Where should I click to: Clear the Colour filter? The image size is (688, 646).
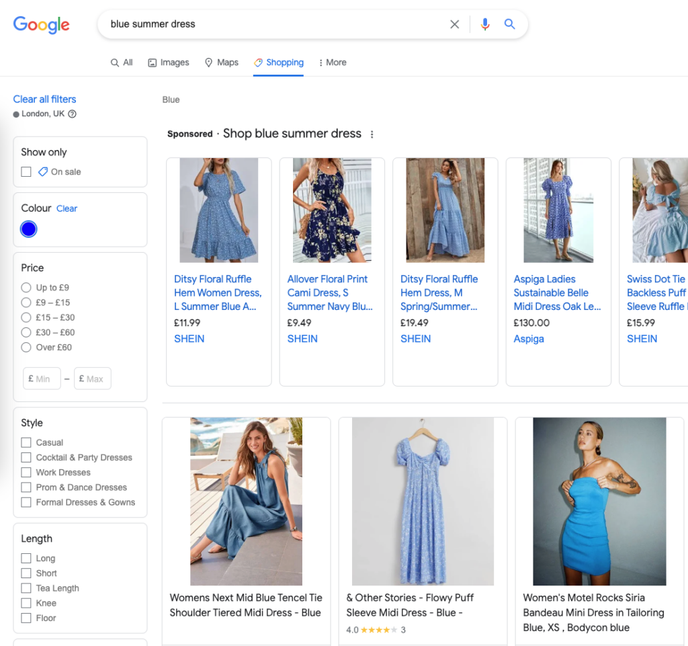[x=67, y=208]
